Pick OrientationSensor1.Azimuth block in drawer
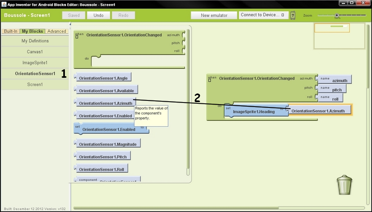Screen dimensions: 372x212 [x=105, y=103]
